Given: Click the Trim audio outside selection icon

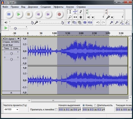Looking at the screenshot, I should 85,22.
